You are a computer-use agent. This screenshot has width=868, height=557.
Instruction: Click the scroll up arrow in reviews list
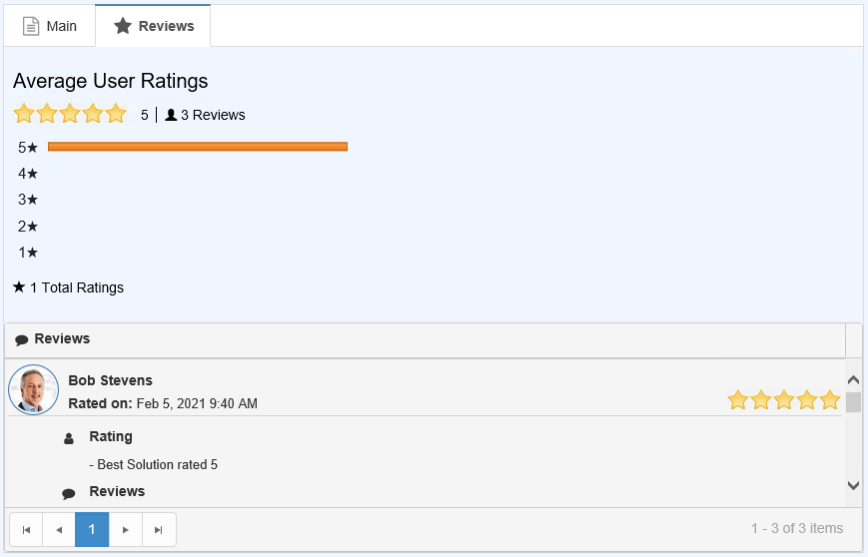click(x=854, y=380)
